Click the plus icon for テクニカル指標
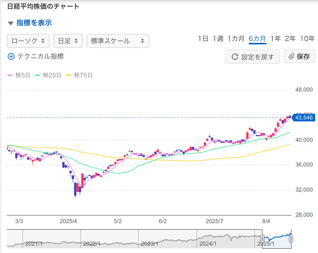Viewport: 318px width, 253px height. [11, 56]
